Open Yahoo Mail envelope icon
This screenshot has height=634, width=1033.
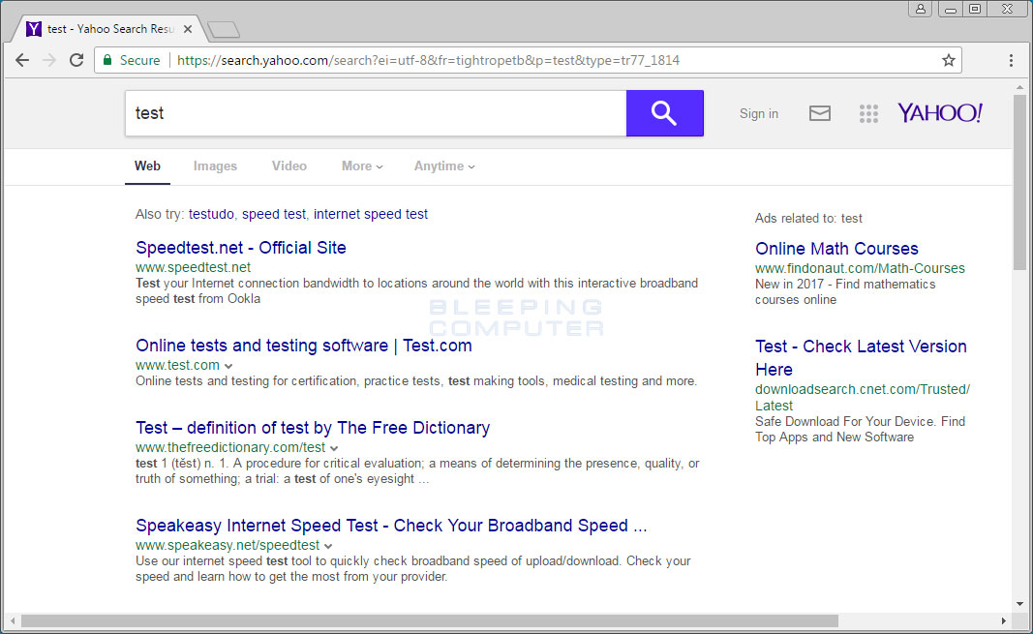click(x=820, y=113)
